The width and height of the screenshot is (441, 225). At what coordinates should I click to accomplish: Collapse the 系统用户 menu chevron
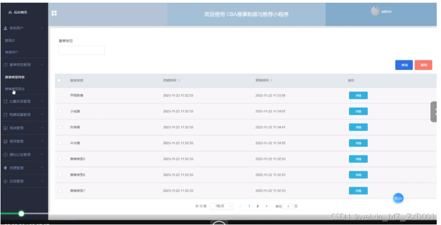tap(42, 28)
